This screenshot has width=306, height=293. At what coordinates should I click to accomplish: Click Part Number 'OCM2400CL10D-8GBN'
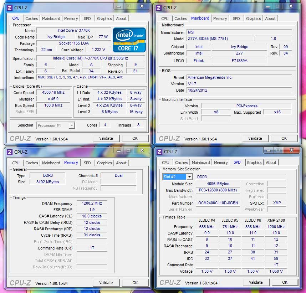pyautogui.click(x=218, y=203)
